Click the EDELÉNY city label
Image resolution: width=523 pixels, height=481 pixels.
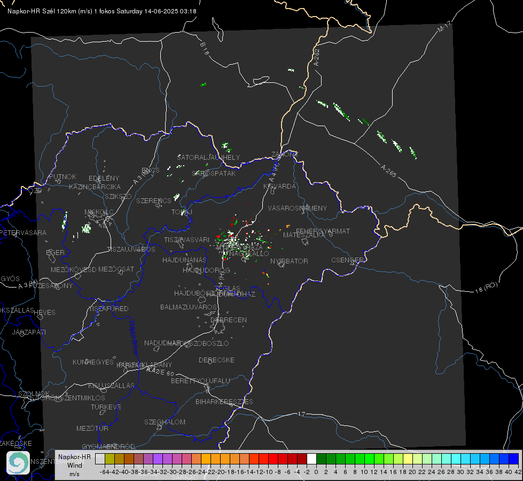point(104,179)
